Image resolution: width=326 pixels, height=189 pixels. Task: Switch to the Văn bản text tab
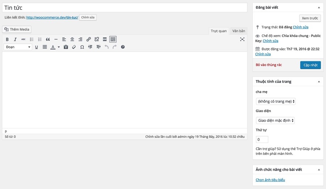click(239, 31)
